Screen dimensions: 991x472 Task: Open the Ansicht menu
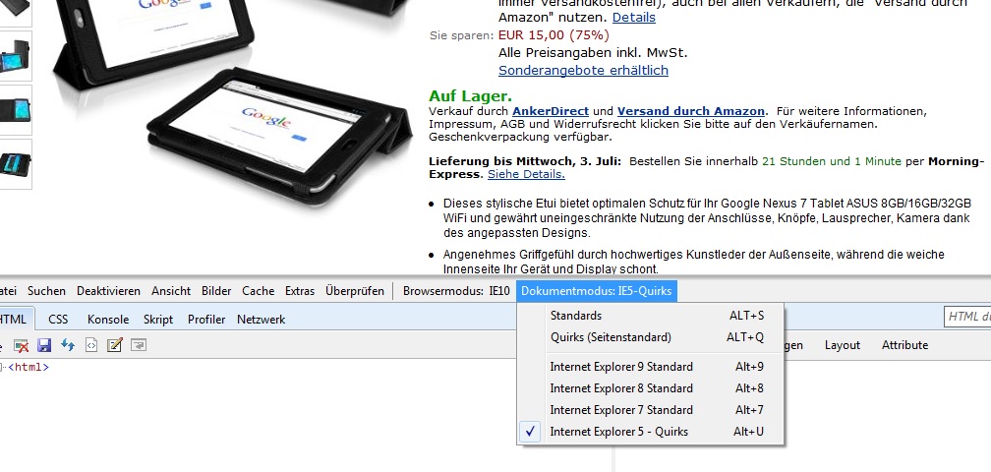tap(171, 291)
